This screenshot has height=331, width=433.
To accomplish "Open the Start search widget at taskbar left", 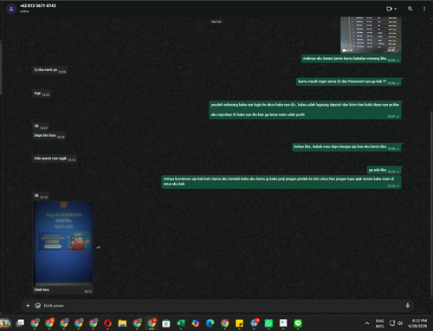I will (5, 323).
